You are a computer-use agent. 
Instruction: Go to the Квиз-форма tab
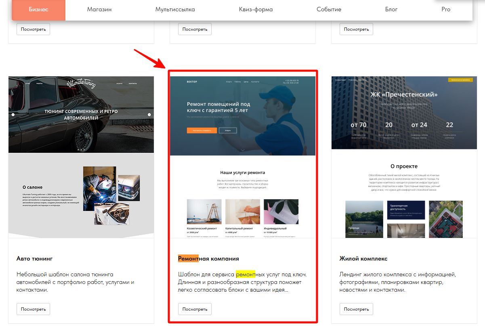tap(256, 9)
